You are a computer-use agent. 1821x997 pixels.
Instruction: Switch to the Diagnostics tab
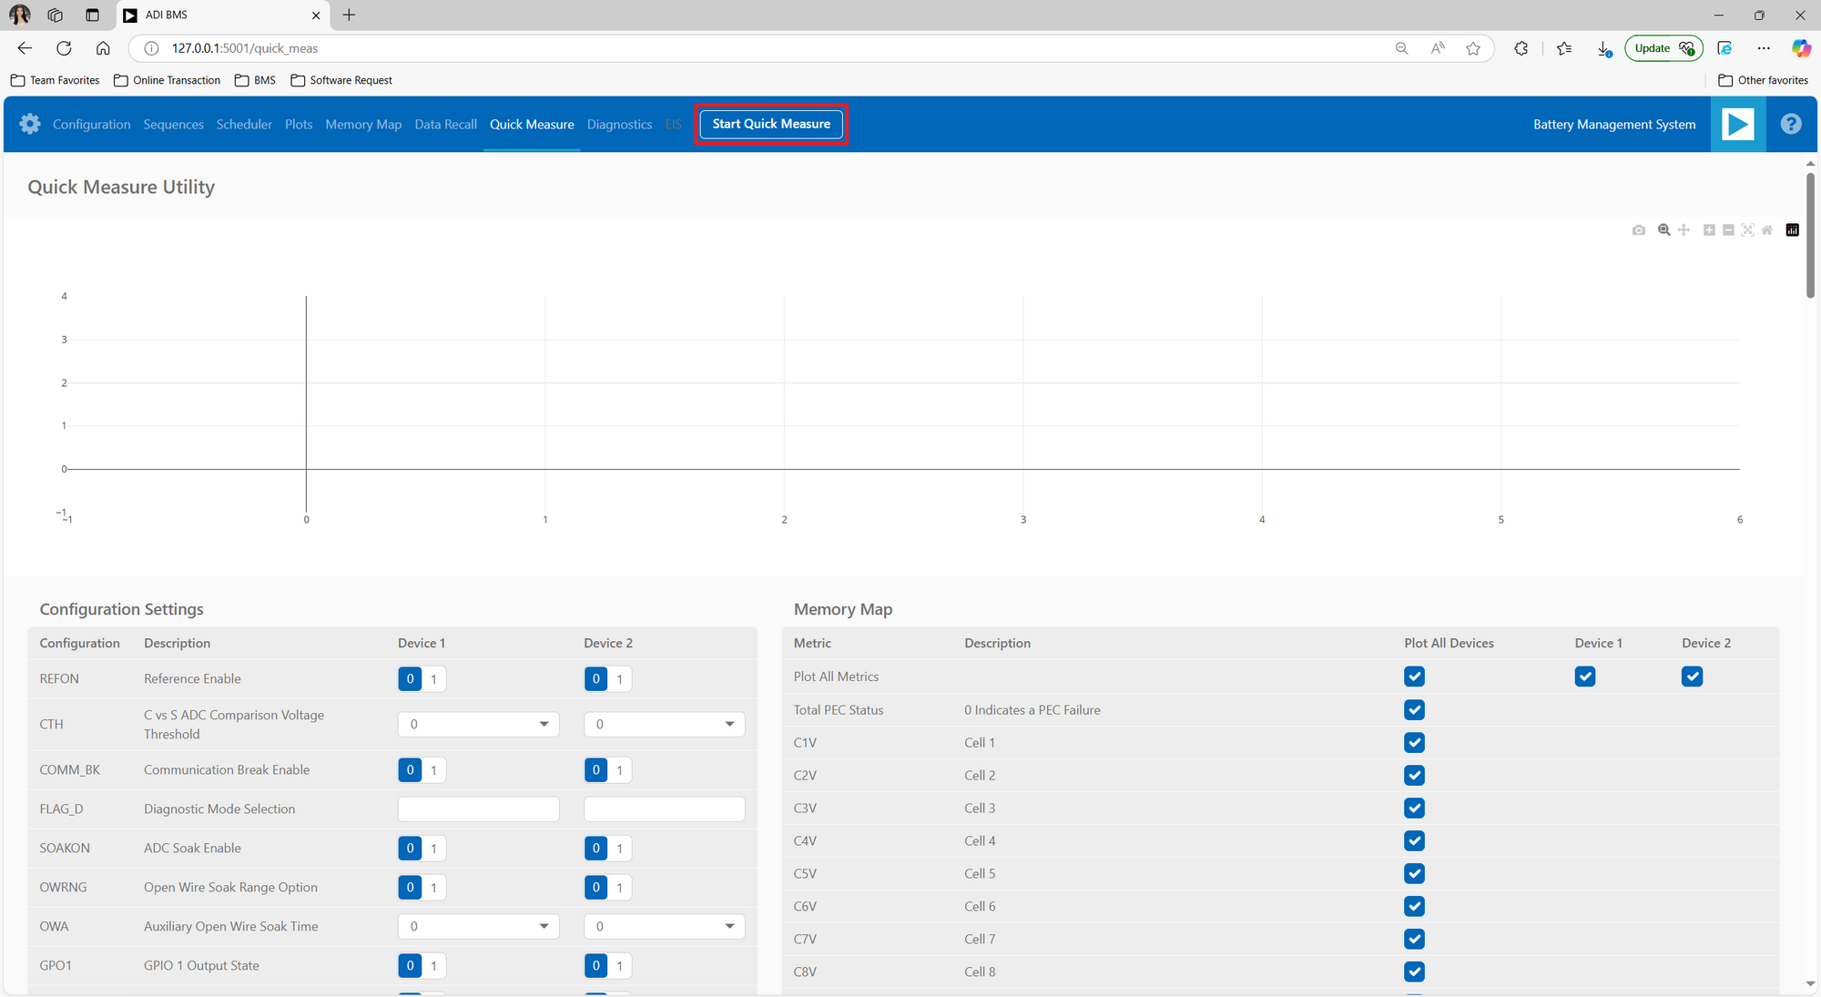(x=619, y=124)
